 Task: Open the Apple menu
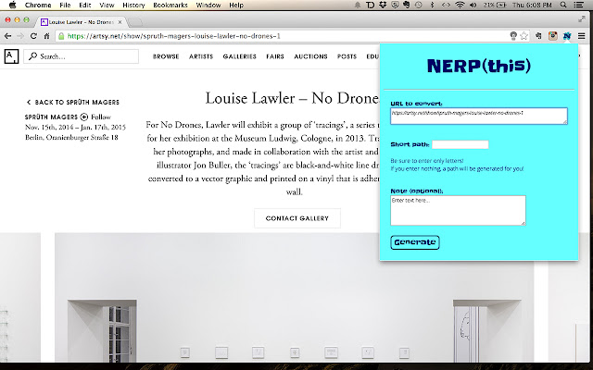tap(12, 5)
